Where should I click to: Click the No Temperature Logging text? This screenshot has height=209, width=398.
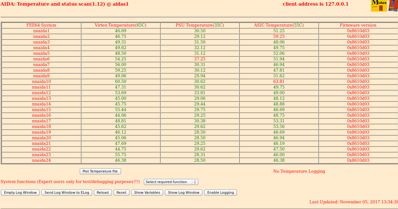click(x=299, y=171)
